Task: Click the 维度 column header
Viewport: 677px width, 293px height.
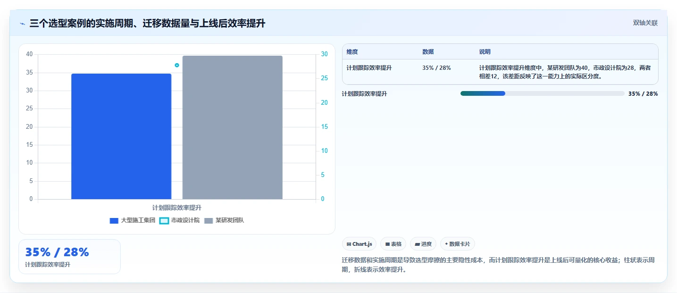Action: pos(352,52)
